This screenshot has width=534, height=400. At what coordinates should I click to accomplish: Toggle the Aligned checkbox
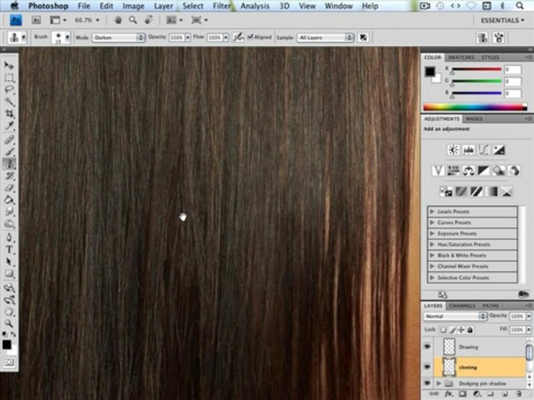coord(250,37)
